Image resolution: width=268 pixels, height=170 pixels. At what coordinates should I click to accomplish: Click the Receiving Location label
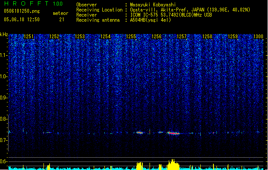(x=99, y=10)
